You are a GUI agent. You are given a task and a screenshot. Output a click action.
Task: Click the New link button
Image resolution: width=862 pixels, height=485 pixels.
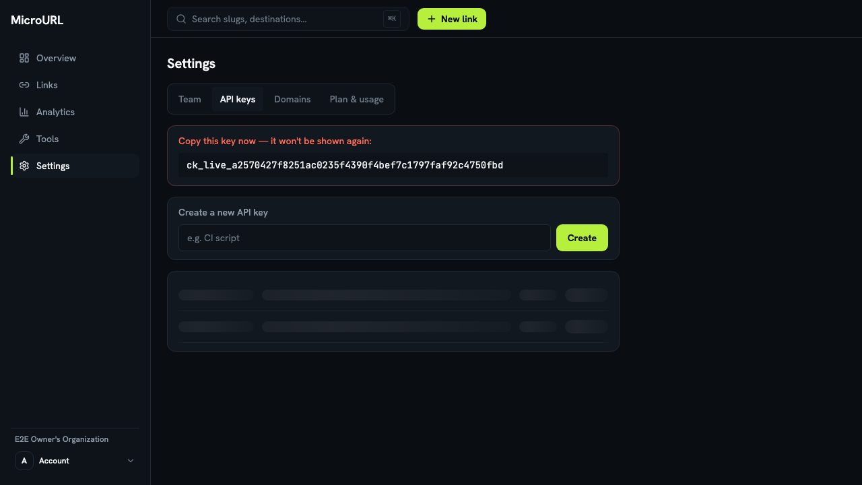[x=452, y=19]
